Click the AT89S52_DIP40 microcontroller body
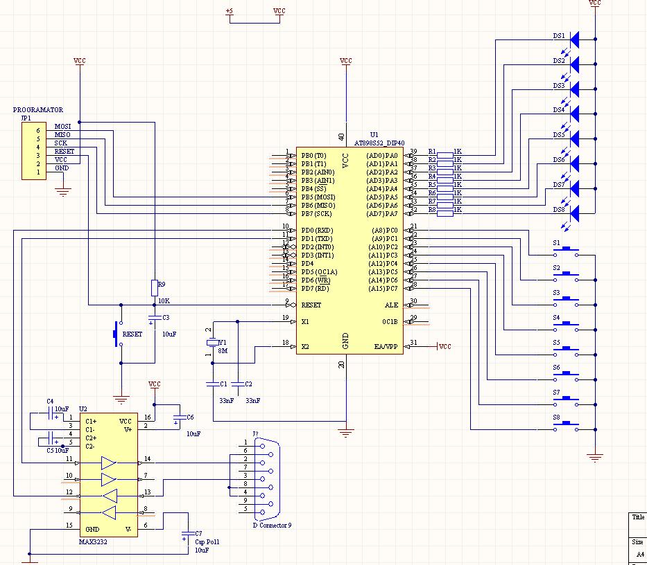 [345, 249]
